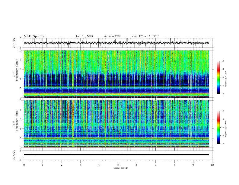Click the time axis tick label "3"
This screenshot has width=239, height=185.
click(x=80, y=165)
